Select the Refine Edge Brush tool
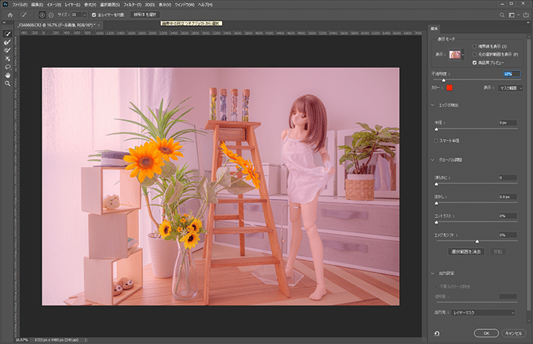The height and width of the screenshot is (344, 533). click(7, 42)
